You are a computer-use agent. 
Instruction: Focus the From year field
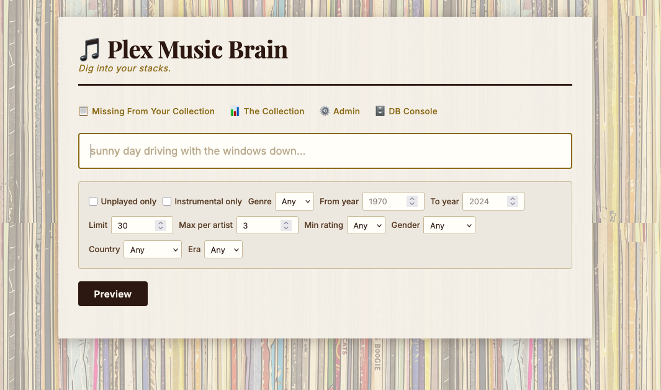coord(393,202)
